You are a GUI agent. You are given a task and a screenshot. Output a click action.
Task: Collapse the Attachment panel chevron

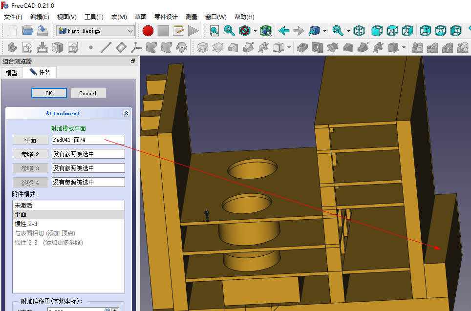coord(126,113)
